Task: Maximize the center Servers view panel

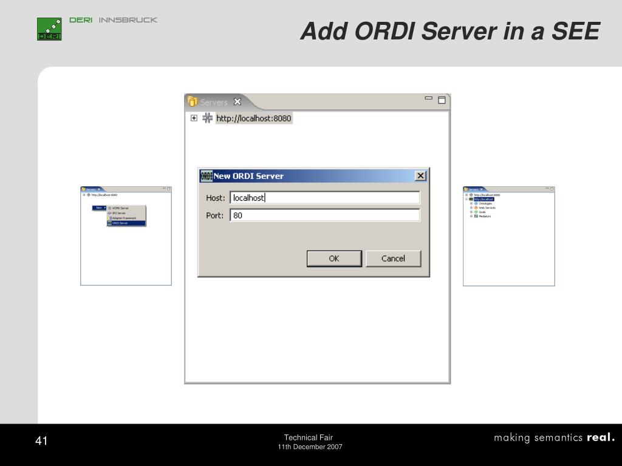Action: [x=442, y=100]
